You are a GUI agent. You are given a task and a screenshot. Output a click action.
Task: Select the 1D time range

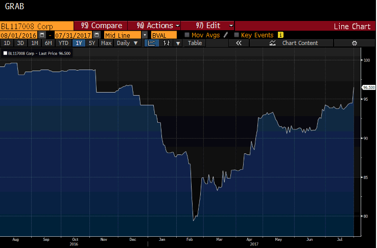(7, 43)
